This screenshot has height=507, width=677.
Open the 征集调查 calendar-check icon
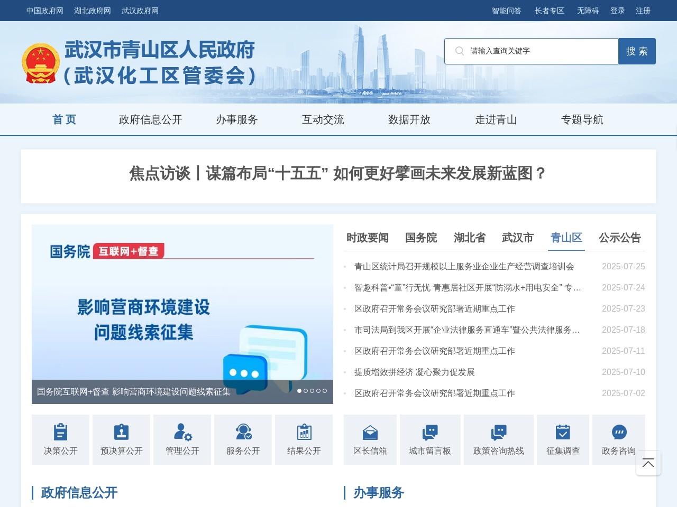coord(563,432)
